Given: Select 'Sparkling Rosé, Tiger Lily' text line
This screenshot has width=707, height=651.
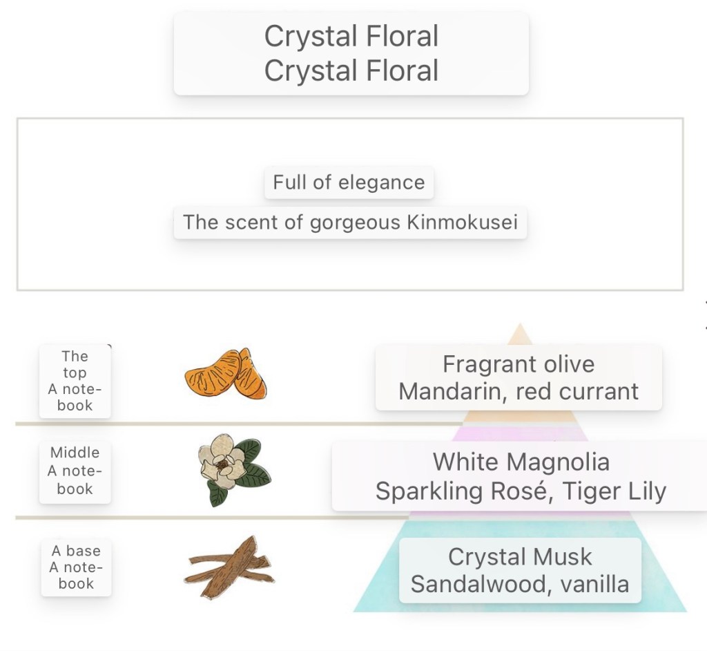Looking at the screenshot, I should point(521,491).
